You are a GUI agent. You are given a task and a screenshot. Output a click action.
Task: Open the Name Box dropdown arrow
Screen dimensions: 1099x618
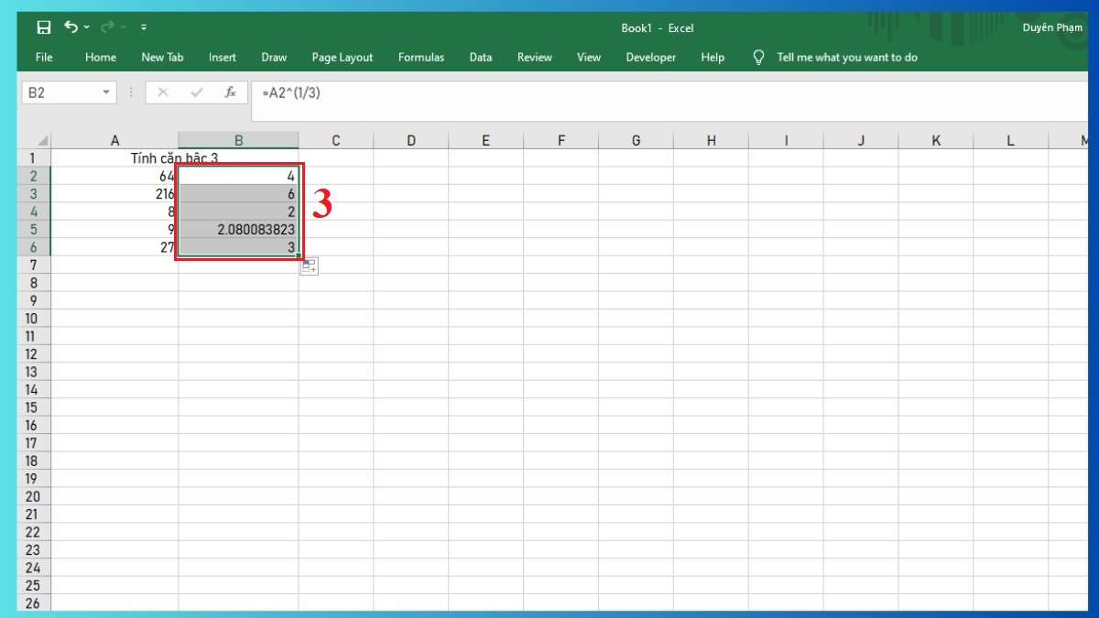(x=105, y=92)
